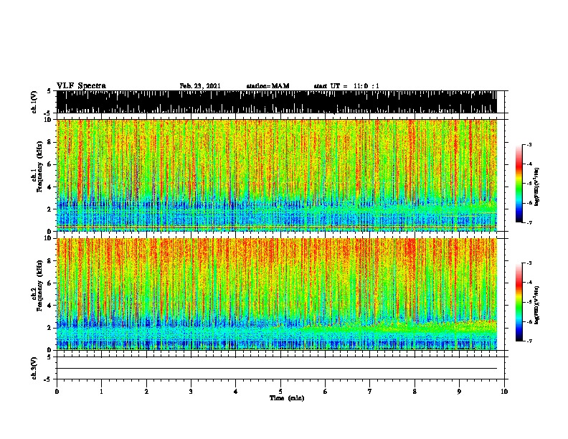The image size is (568, 439).
Task: Click the time axis tick label 7
Action: pyautogui.click(x=370, y=392)
